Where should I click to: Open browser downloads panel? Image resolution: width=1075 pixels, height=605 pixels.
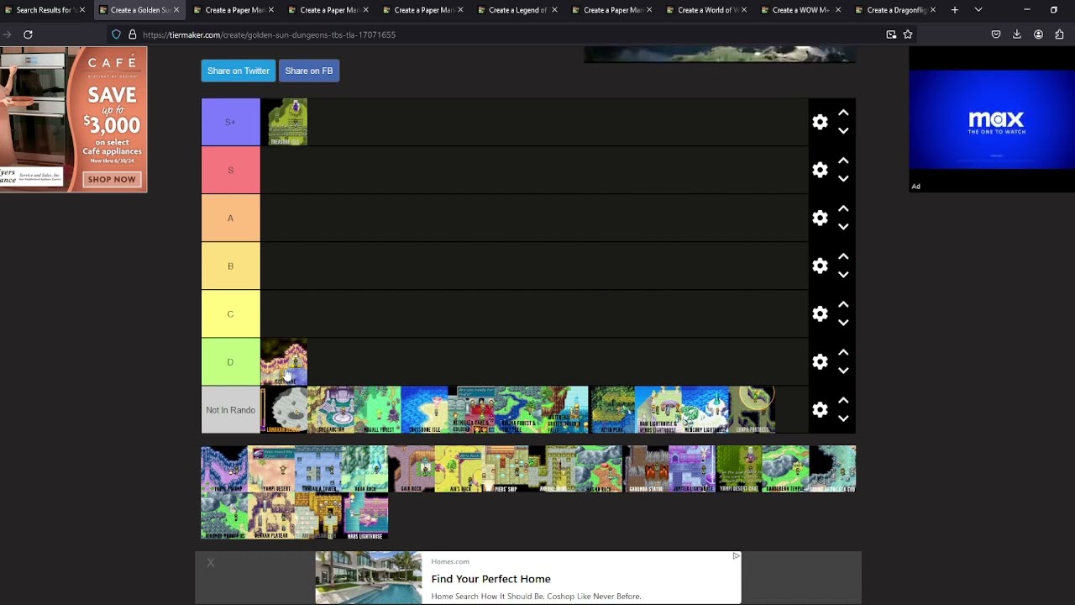pyautogui.click(x=1017, y=34)
